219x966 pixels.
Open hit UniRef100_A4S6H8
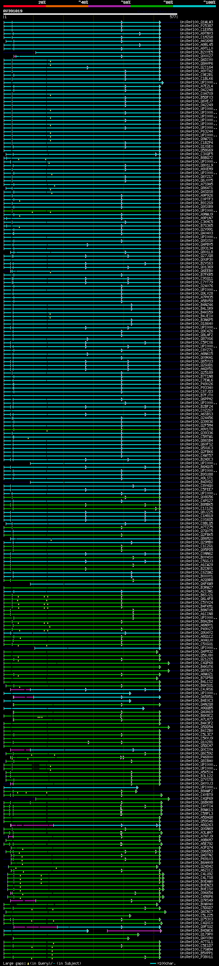tap(196, 41)
